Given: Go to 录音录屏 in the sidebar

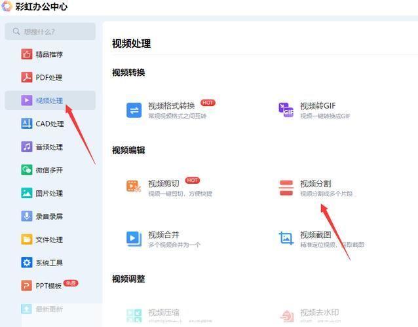Looking at the screenshot, I should click(x=49, y=216).
